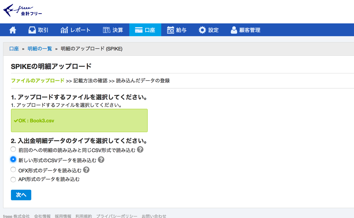Select API形式のデータを読み込む radio
Image resolution: width=354 pixels, height=218 pixels.
(x=13, y=179)
